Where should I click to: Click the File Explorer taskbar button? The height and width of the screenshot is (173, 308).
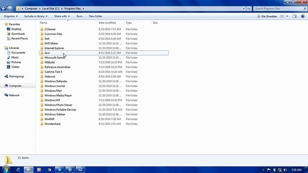click(x=28, y=170)
